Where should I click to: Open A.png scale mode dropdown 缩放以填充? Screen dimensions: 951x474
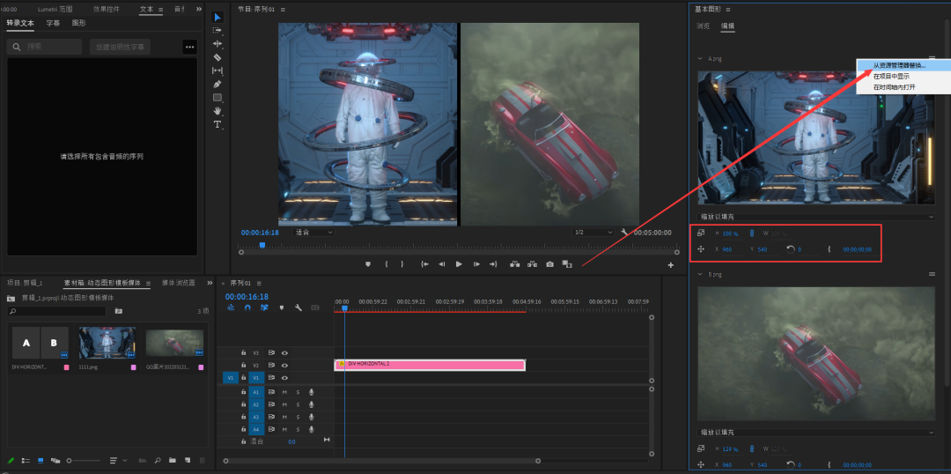[x=816, y=217]
